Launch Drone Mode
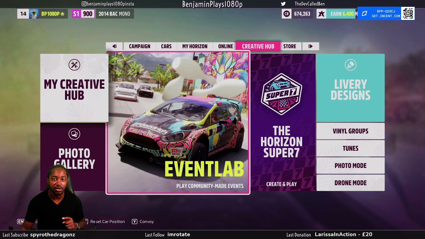The width and height of the screenshot is (425, 239). coord(350,183)
